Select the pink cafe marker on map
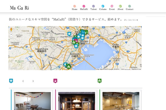 tap(76, 41)
